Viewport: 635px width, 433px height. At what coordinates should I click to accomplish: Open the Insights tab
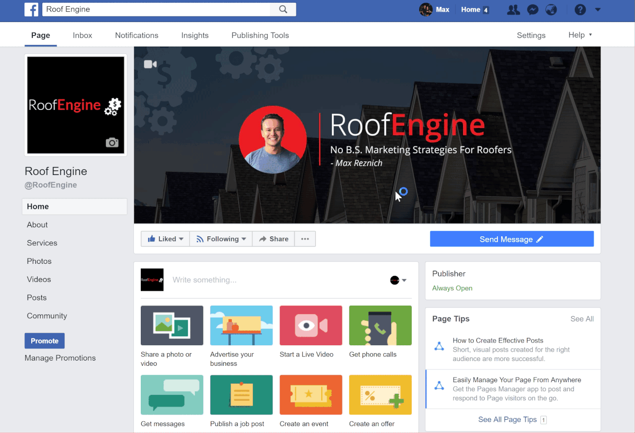(195, 35)
